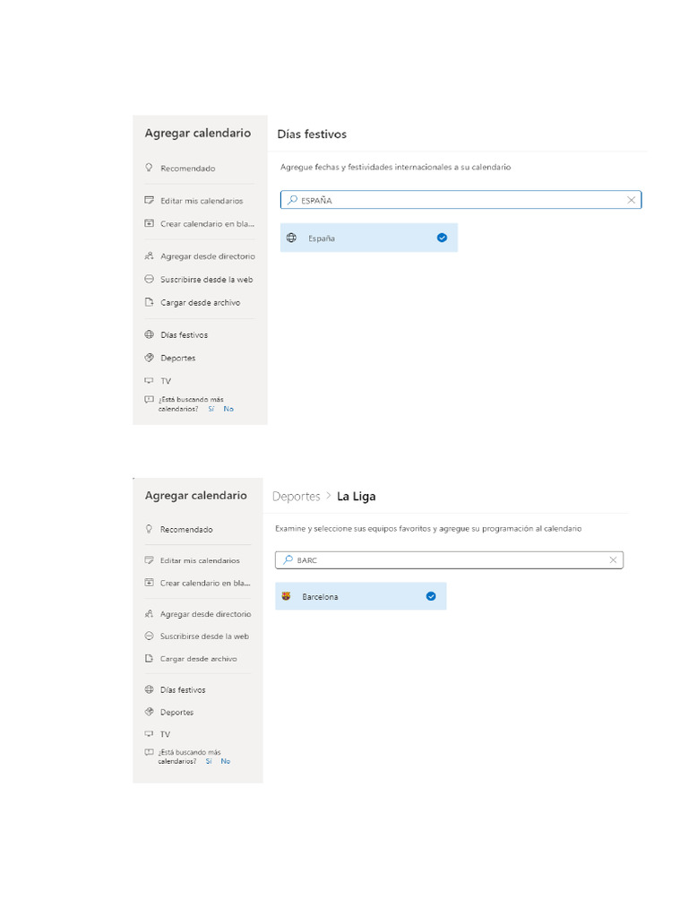Screen dimensions: 688x918
Task: Uncheck the Barcelona team checkmark
Action: coord(431,596)
